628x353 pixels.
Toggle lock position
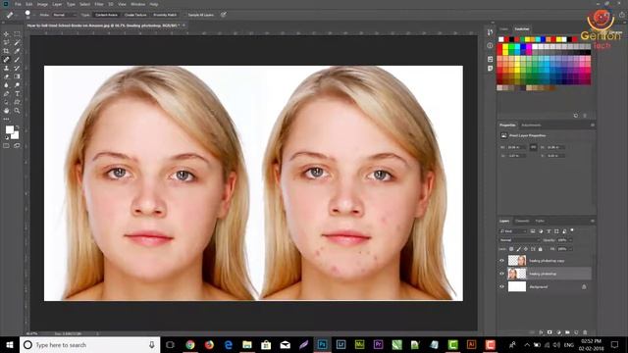coord(526,249)
